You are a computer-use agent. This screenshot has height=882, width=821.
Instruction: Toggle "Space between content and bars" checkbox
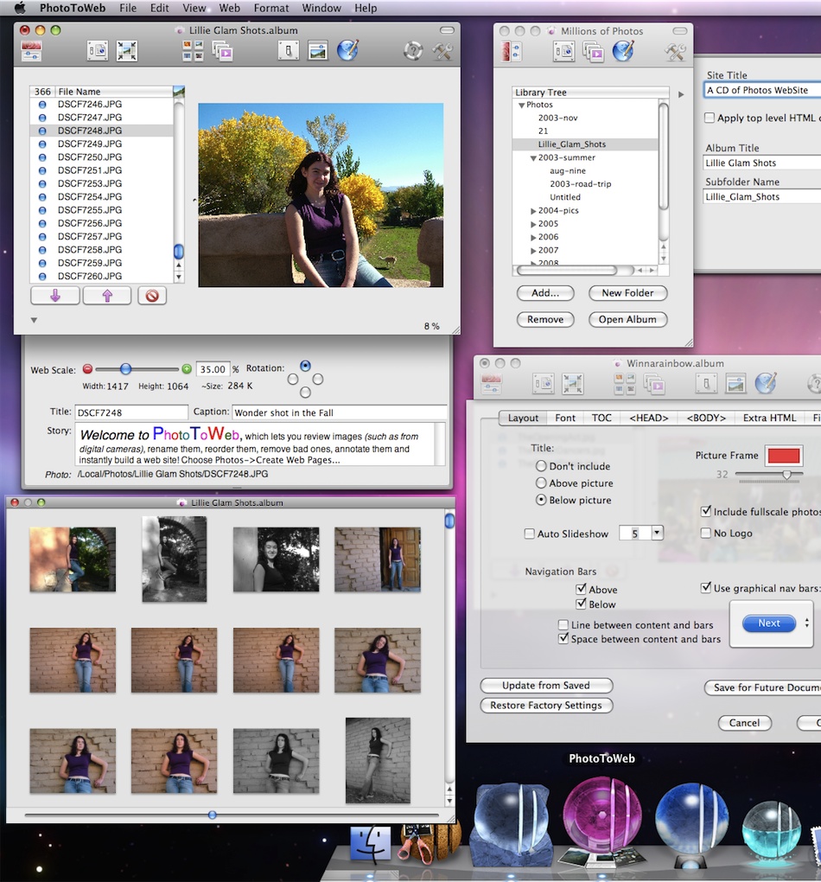(563, 638)
